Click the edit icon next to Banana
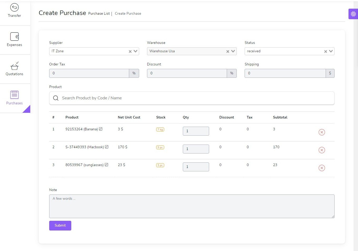This screenshot has height=251, width=358. [x=101, y=129]
